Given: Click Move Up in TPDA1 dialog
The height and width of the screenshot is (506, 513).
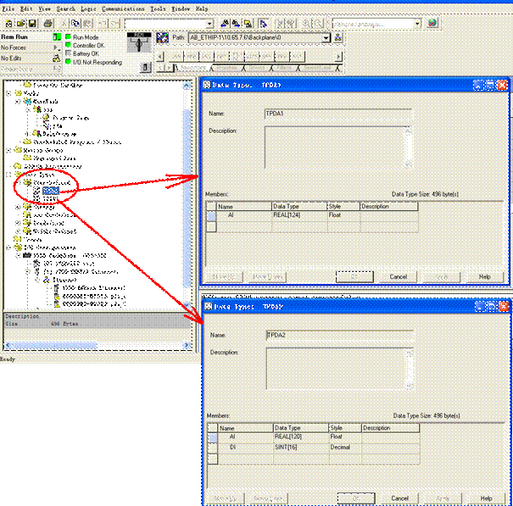Looking at the screenshot, I should point(224,277).
